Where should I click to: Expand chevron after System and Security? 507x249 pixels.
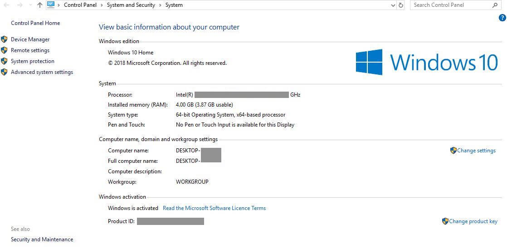point(161,5)
